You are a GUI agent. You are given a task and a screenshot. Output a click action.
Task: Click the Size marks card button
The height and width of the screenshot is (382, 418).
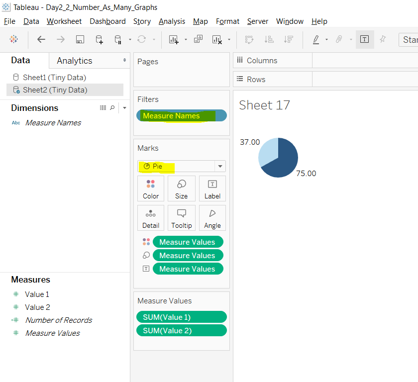(x=181, y=189)
